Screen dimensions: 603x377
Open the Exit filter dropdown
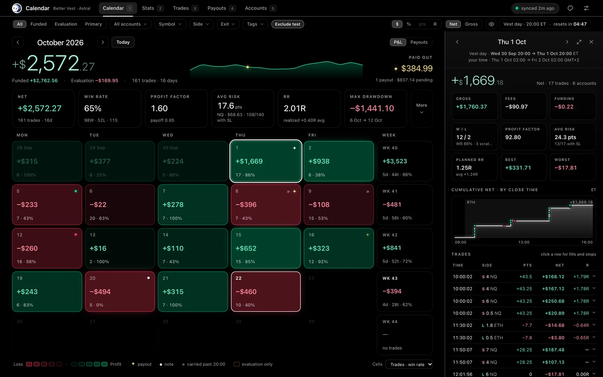228,24
